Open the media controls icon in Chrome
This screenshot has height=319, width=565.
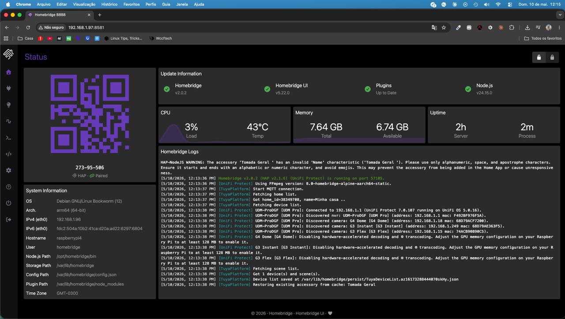[538, 27]
